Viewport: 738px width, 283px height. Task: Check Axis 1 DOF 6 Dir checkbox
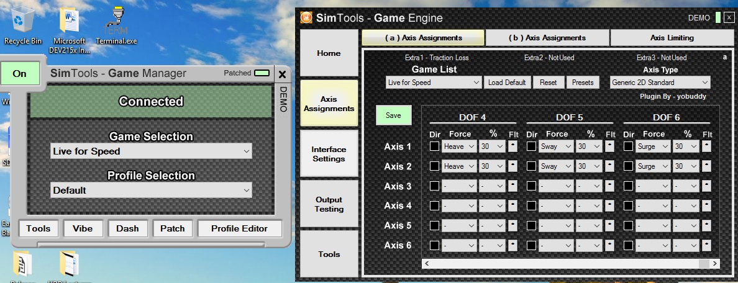(x=628, y=146)
